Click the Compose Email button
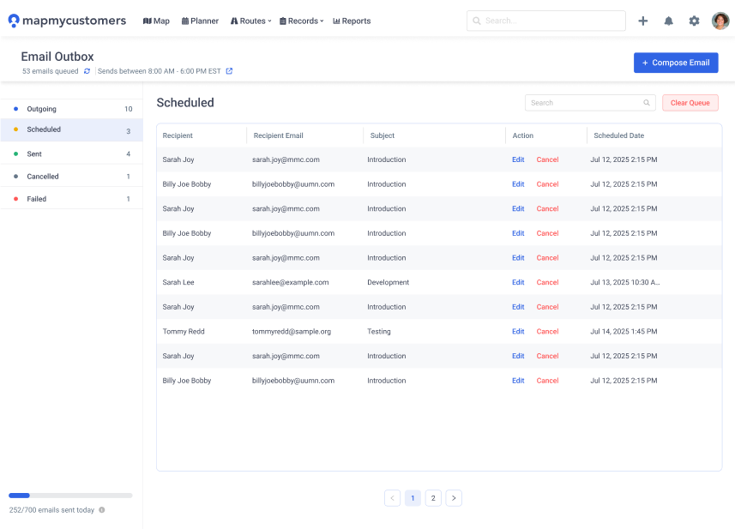Image resolution: width=735 pixels, height=529 pixels. tap(676, 63)
